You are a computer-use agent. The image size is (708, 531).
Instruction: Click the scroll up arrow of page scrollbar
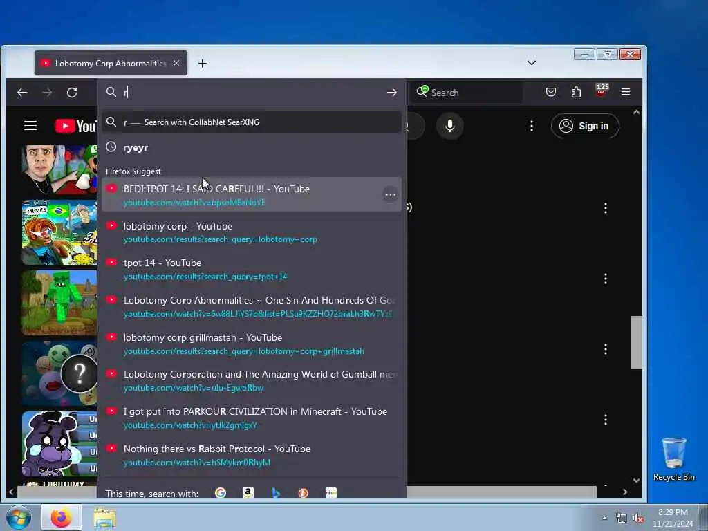point(636,112)
